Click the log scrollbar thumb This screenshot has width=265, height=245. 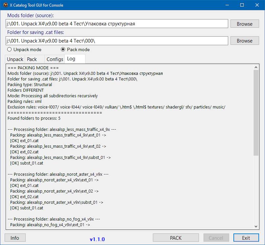256,112
